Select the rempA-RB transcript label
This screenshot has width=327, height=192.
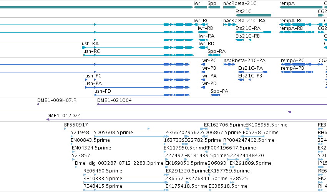[291, 28]
